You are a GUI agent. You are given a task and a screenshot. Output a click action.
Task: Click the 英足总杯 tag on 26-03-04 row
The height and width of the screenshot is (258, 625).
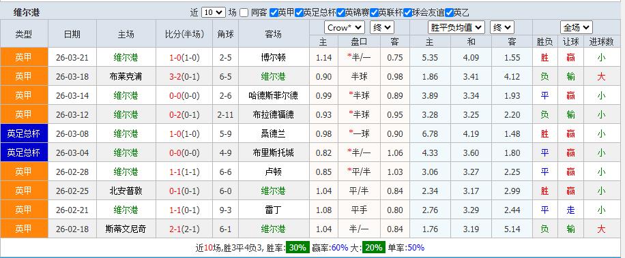pos(24,152)
